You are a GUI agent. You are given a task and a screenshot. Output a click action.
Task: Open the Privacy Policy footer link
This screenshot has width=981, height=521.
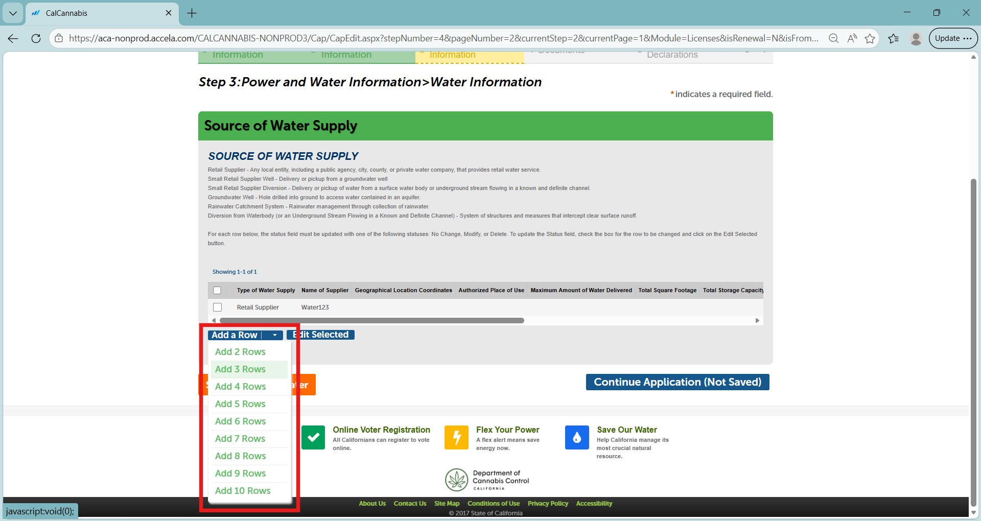(x=548, y=504)
